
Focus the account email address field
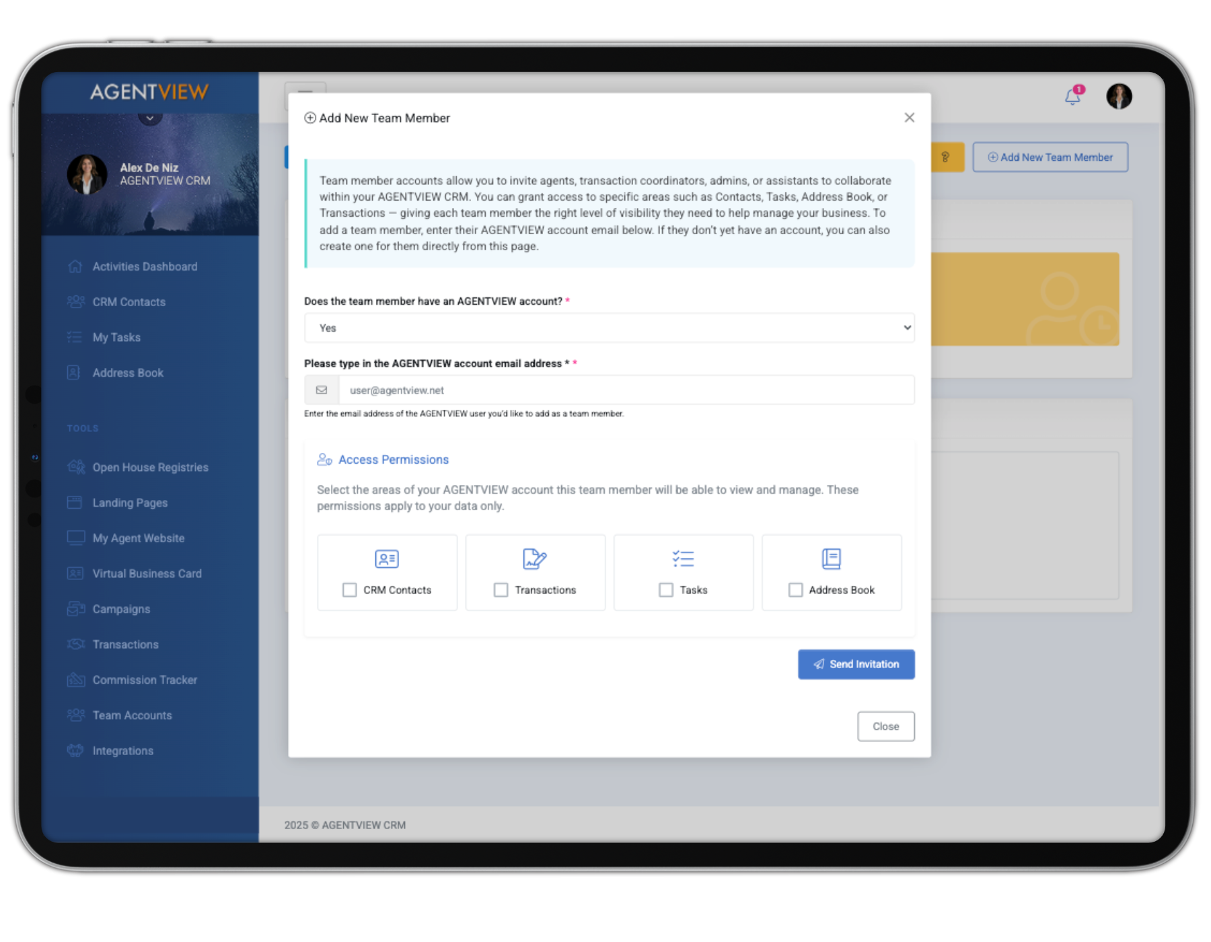626,390
